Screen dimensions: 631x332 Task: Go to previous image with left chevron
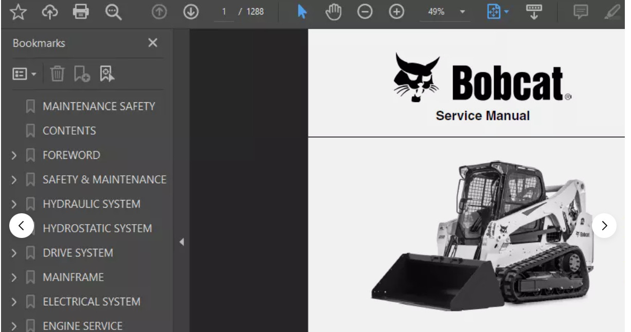coord(22,226)
